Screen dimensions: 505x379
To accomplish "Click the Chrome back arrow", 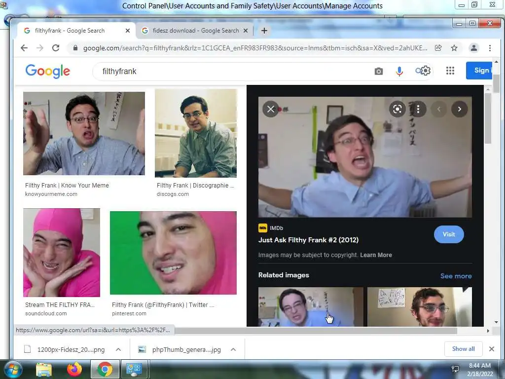I will pos(24,48).
